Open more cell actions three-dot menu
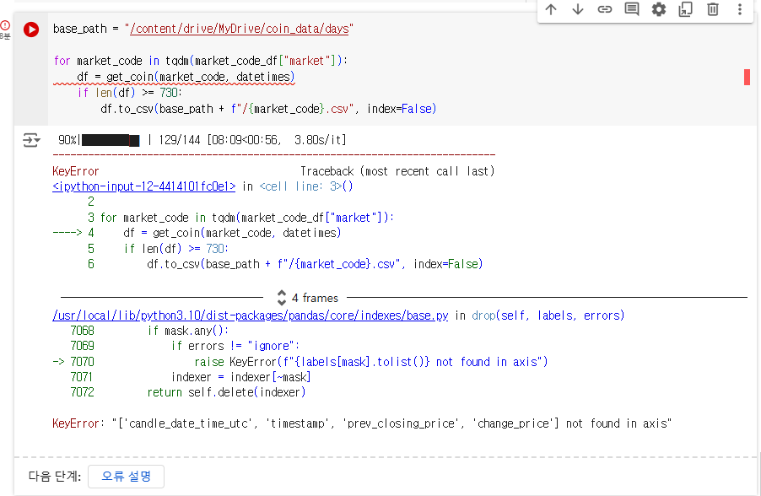This screenshot has width=761, height=496. [740, 9]
